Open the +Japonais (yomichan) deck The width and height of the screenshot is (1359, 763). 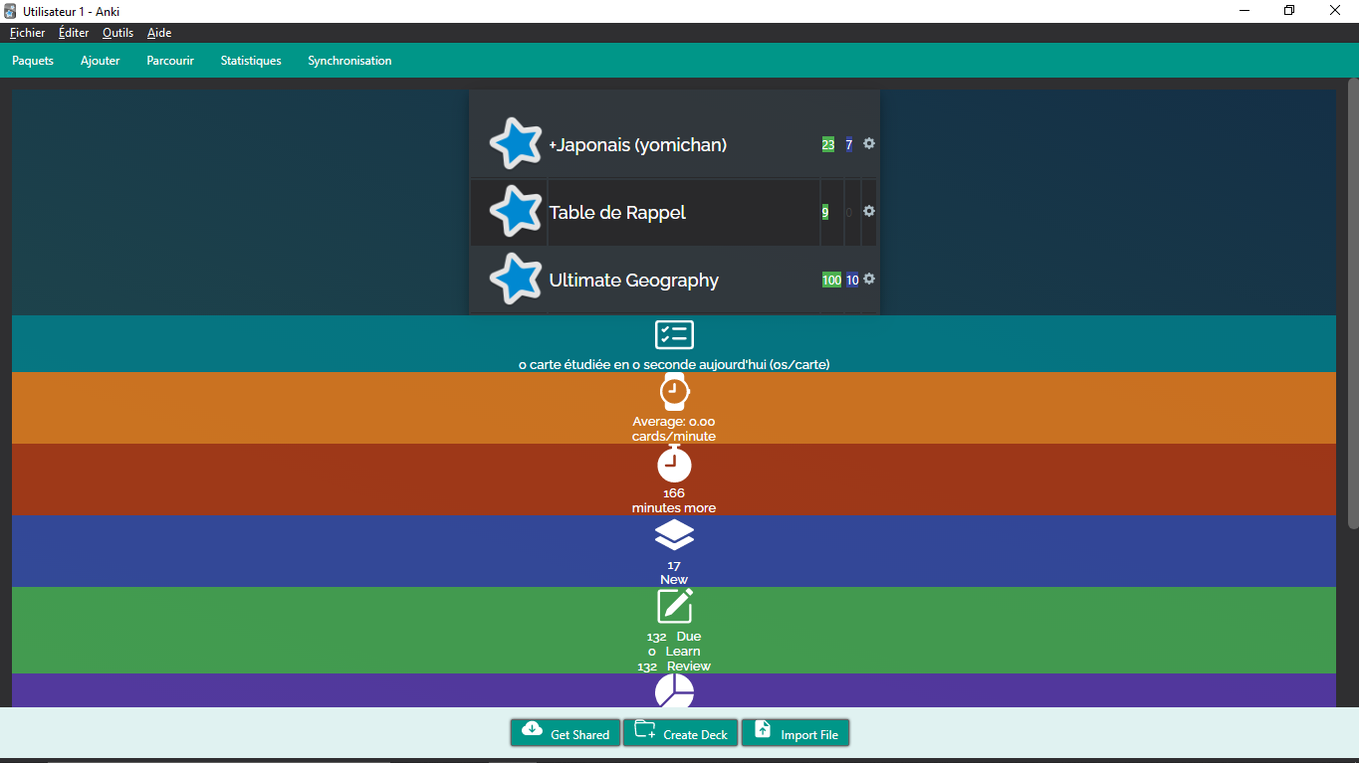click(x=637, y=145)
